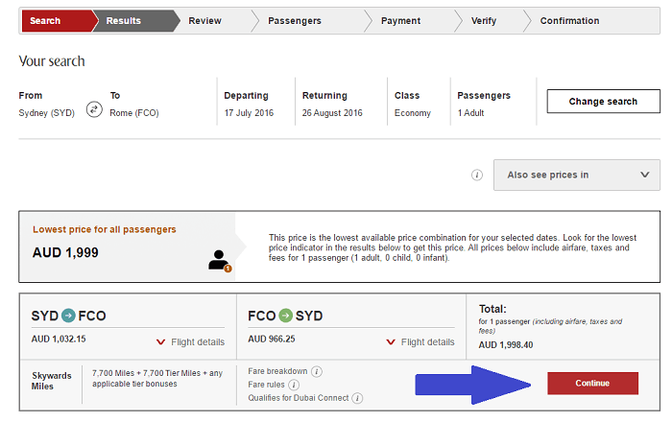Click the Confirmation step in progress bar
Image resolution: width=672 pixels, height=422 pixels.
tap(569, 21)
